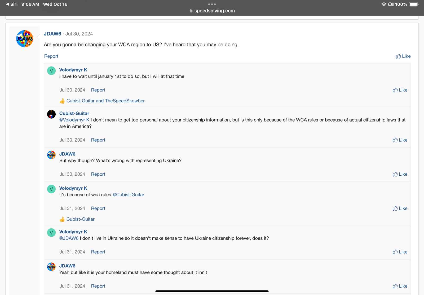424x295 pixels.
Task: Tap Volodymyr K avatar on 'january 1st' reply
Action: [51, 71]
